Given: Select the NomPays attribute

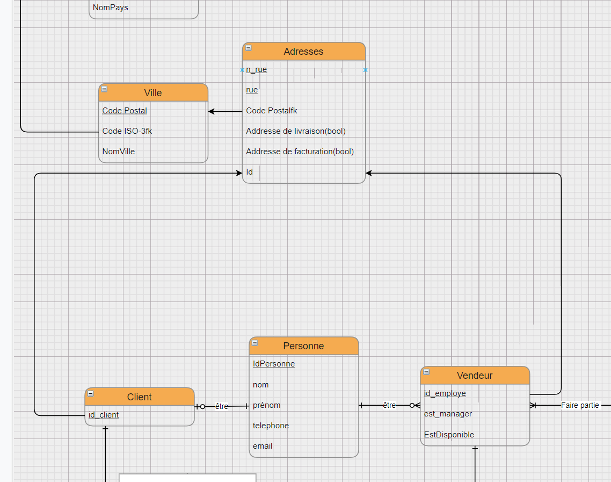Looking at the screenshot, I should click(x=144, y=8).
